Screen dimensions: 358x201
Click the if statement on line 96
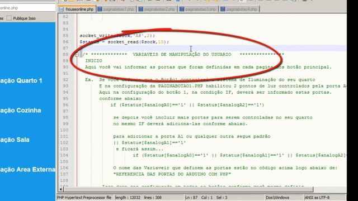pyautogui.click(x=187, y=105)
